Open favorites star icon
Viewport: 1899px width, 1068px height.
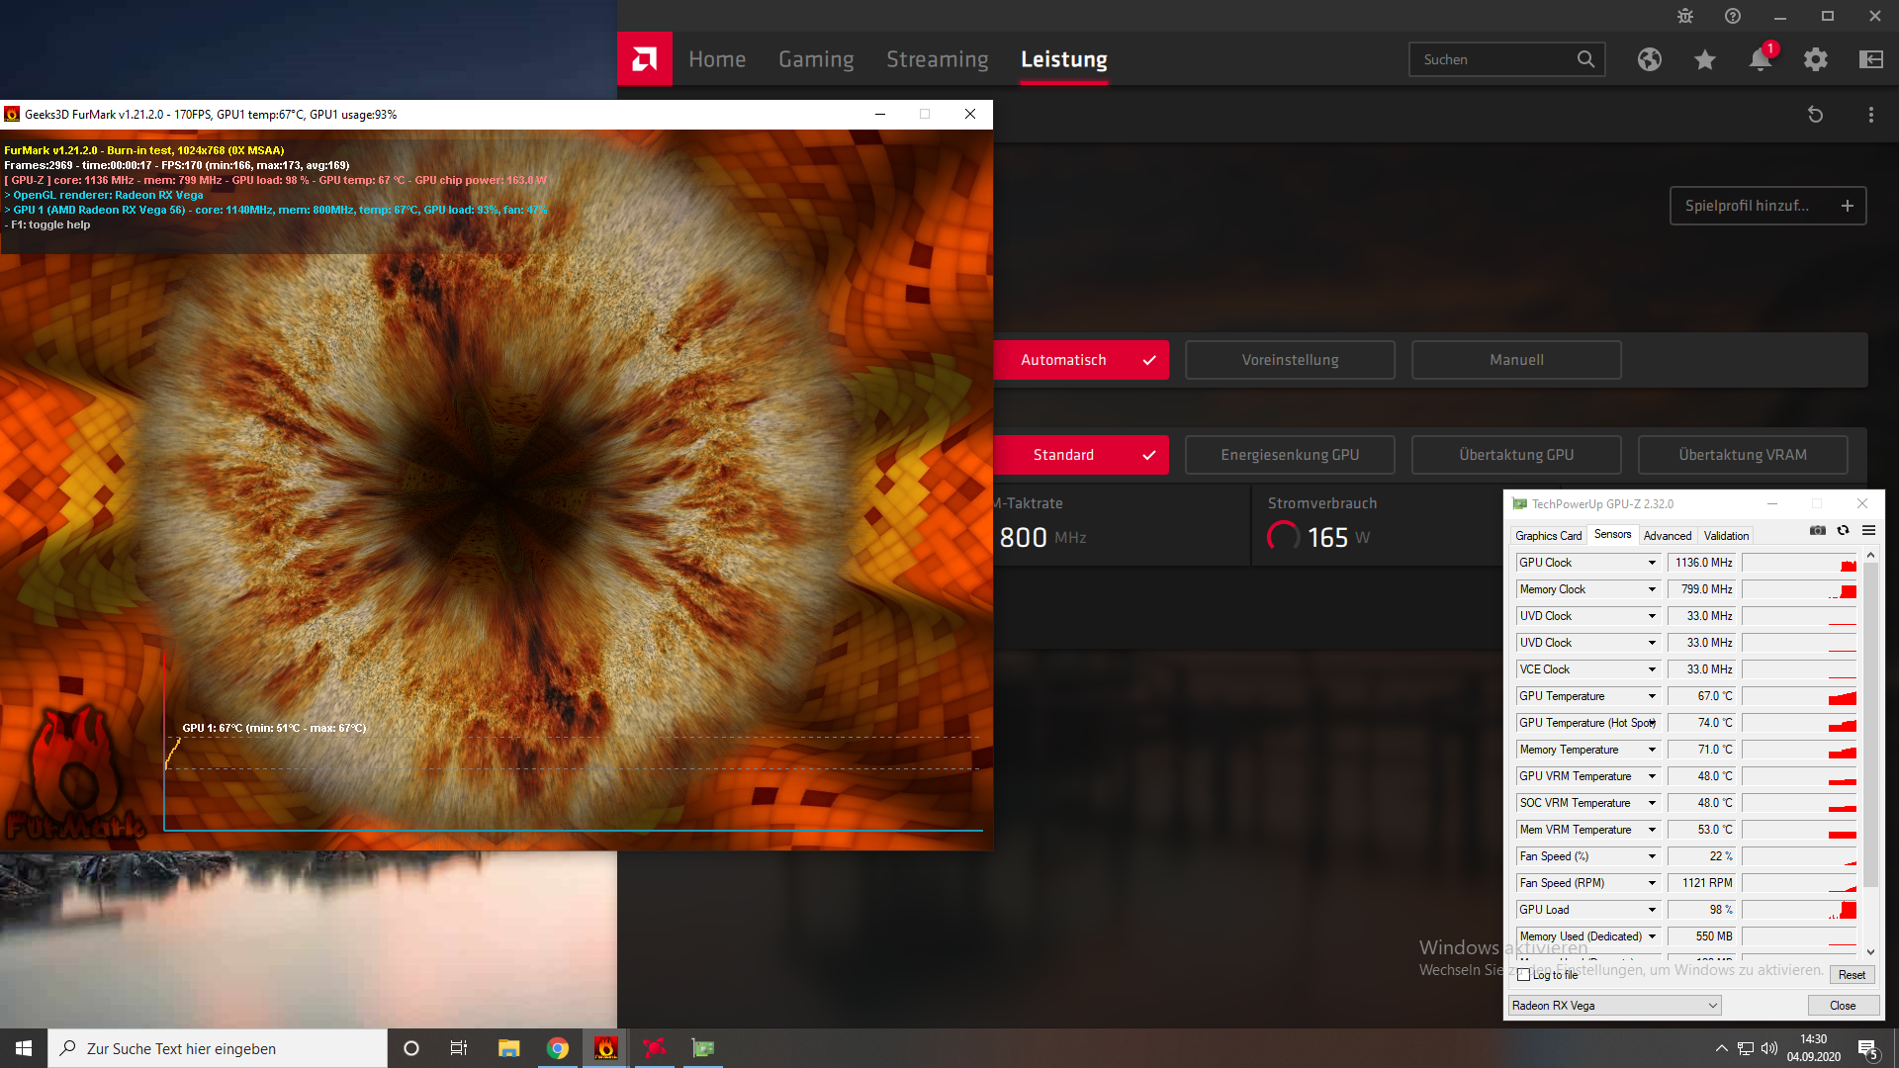[x=1704, y=59]
